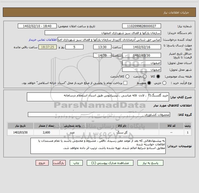The image size is (199, 193).
Task: Open مشاهده مدارک پیوستی (1) button
Action: point(110,163)
